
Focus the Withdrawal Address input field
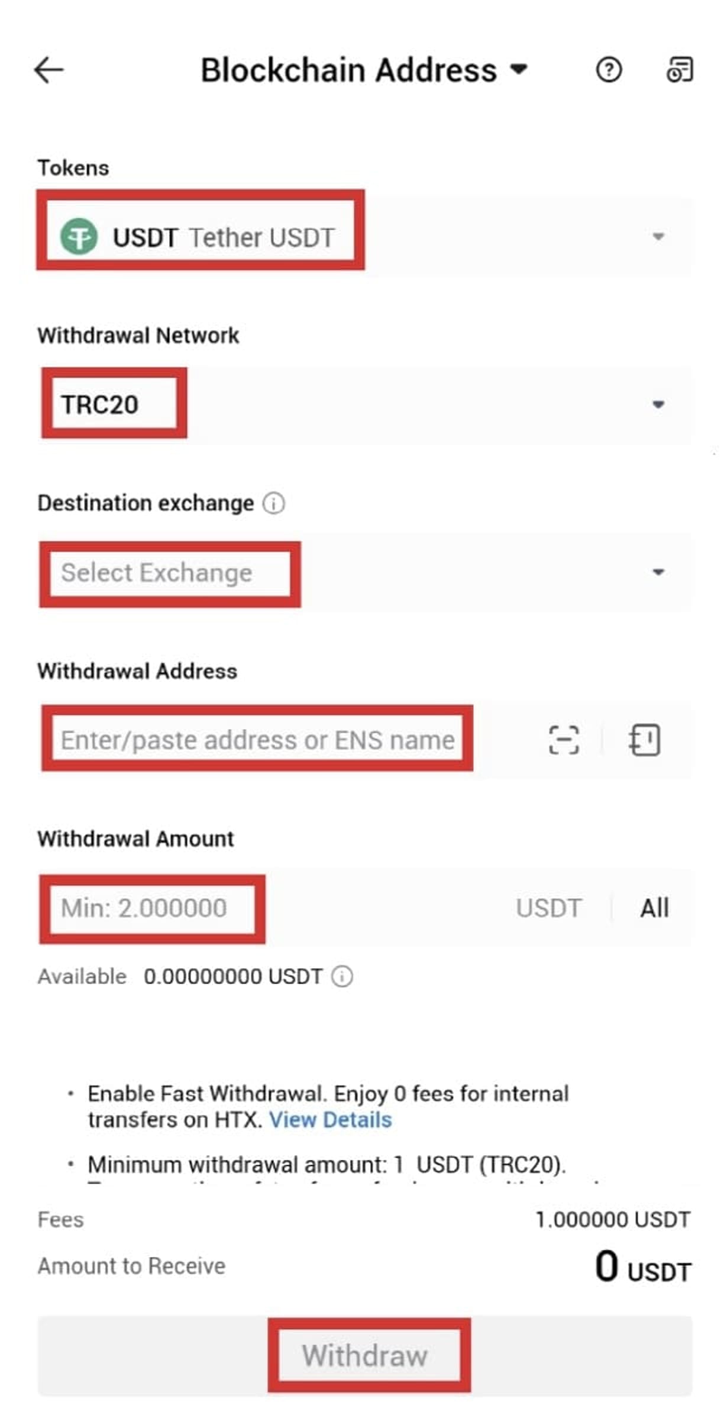(x=258, y=740)
